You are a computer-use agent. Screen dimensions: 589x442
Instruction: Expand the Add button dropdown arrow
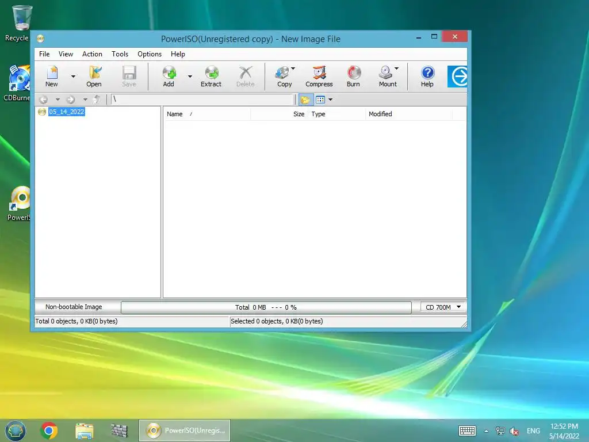190,77
